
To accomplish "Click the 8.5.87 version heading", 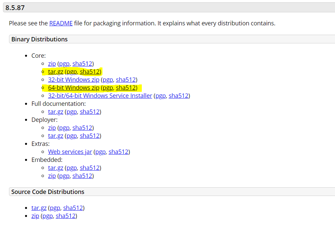I will click(15, 8).
